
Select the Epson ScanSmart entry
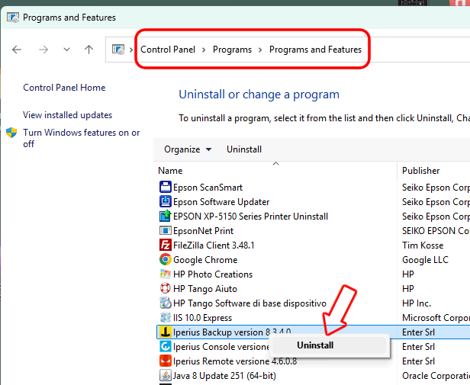[208, 188]
